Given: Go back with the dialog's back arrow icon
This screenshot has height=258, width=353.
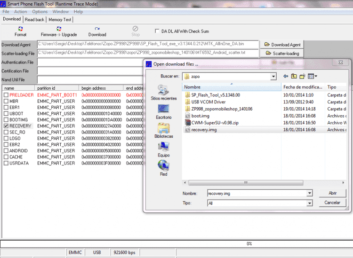Looking at the screenshot, I should click(286, 77).
